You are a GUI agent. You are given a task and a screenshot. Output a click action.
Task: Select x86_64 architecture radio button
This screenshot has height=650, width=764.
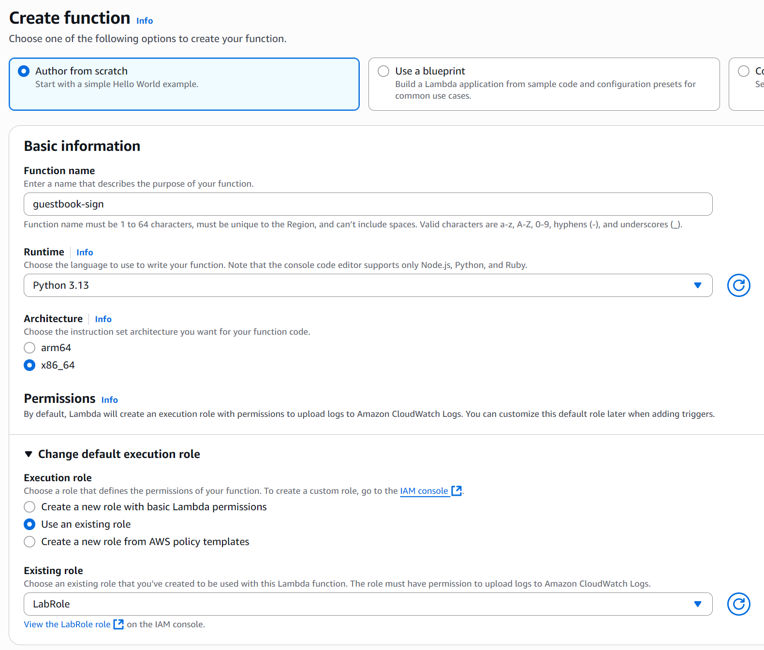[x=29, y=365]
